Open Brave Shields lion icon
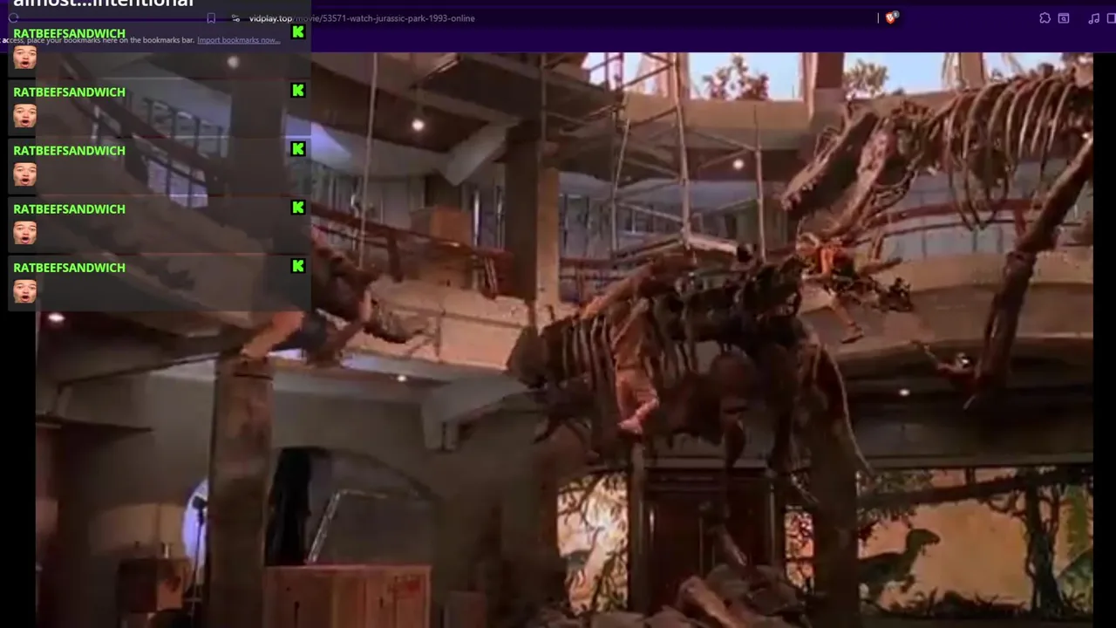Screen dimensions: 1116x628 891,17
